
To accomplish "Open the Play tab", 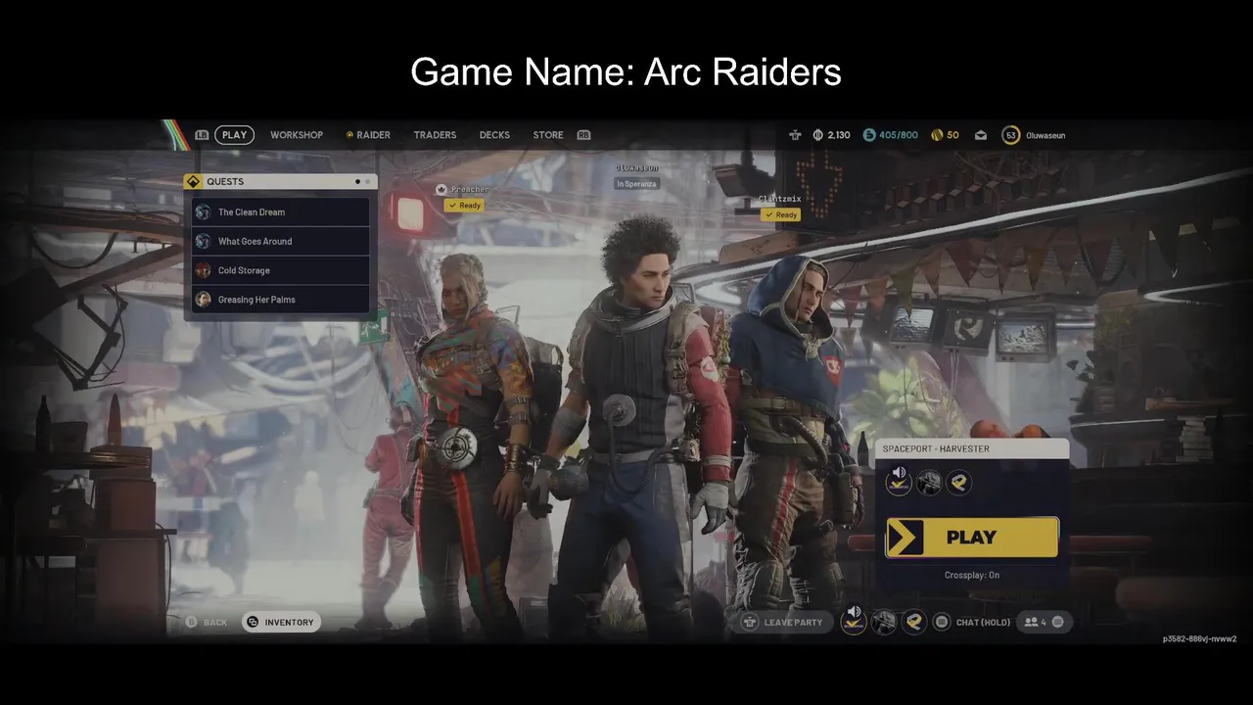I will point(235,135).
